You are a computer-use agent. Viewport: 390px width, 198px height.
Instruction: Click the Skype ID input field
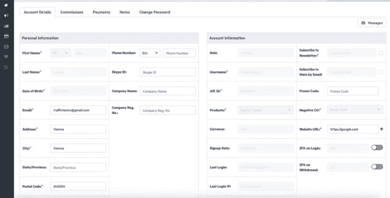pyautogui.click(x=168, y=72)
